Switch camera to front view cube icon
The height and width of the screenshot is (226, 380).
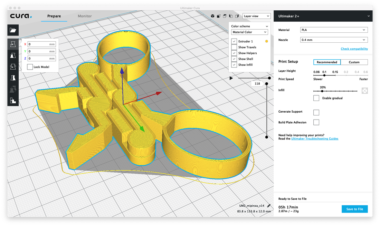(219, 16)
